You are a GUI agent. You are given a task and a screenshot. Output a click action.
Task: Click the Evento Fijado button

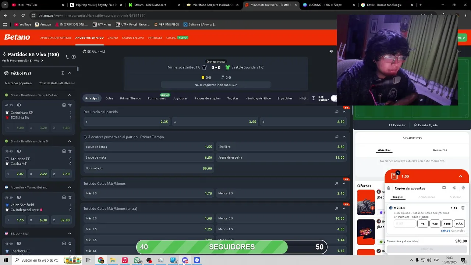point(426,125)
